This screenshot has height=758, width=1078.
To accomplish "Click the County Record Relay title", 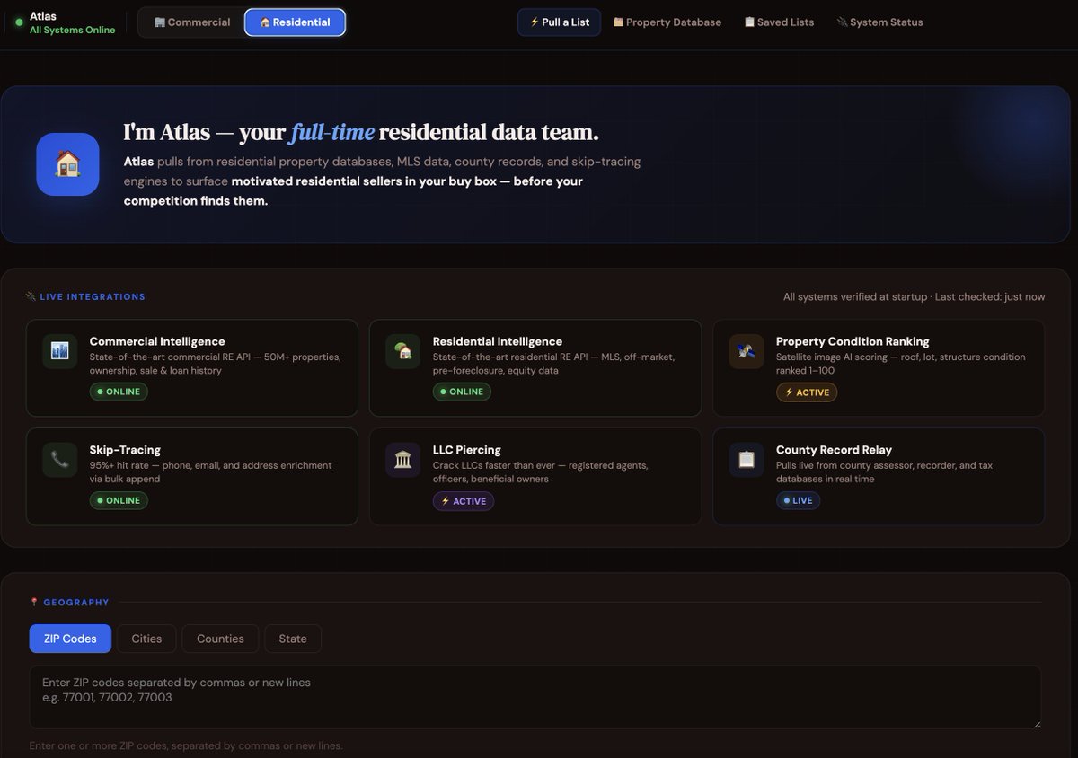I will tap(834, 450).
